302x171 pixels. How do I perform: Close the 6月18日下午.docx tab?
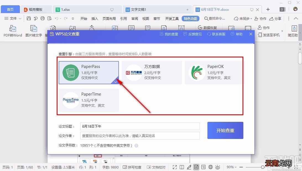tap(257, 10)
